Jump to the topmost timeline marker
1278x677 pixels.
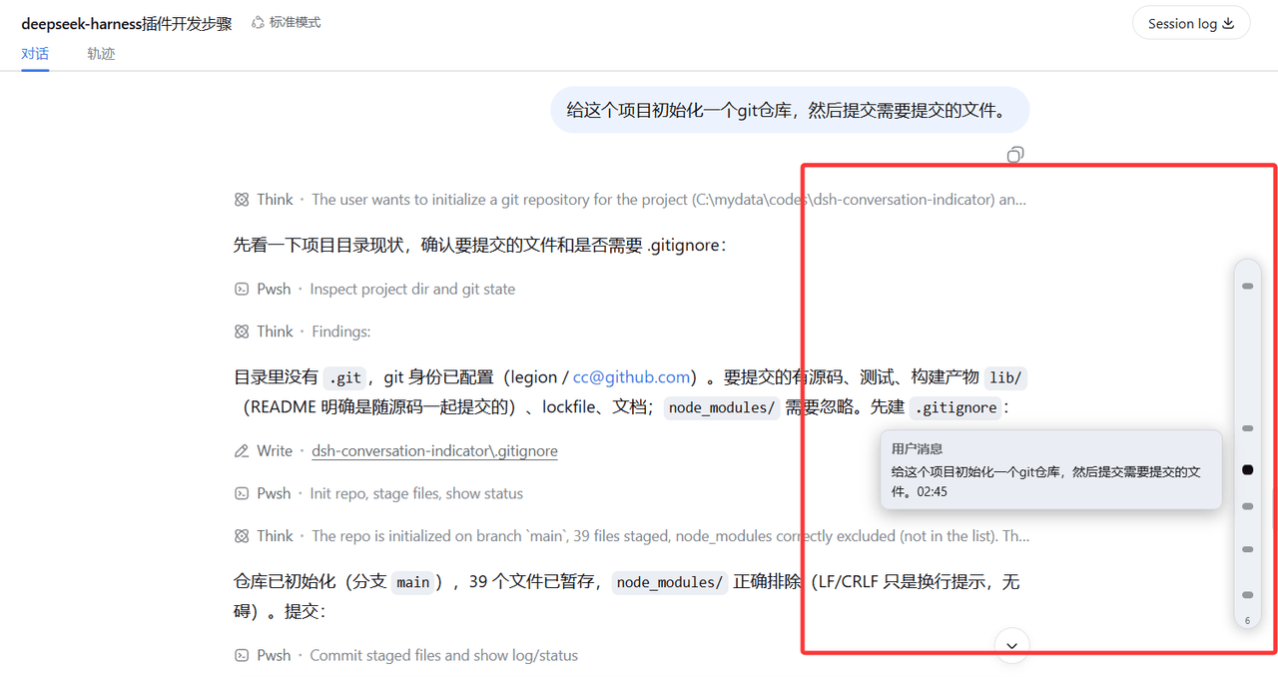coord(1247,287)
